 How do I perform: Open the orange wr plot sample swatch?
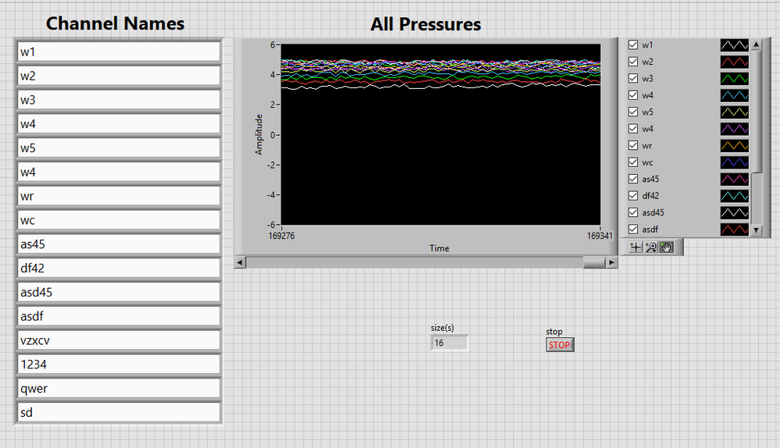pyautogui.click(x=734, y=146)
